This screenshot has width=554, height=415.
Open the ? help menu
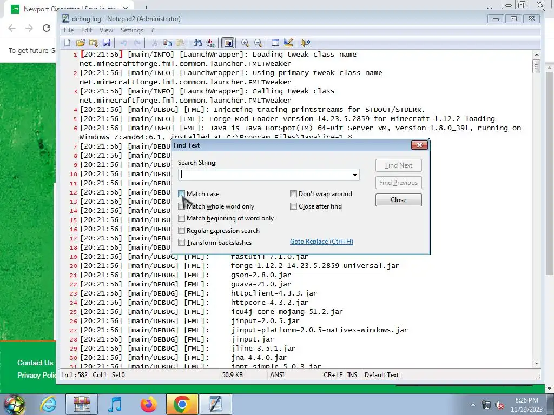(x=152, y=30)
